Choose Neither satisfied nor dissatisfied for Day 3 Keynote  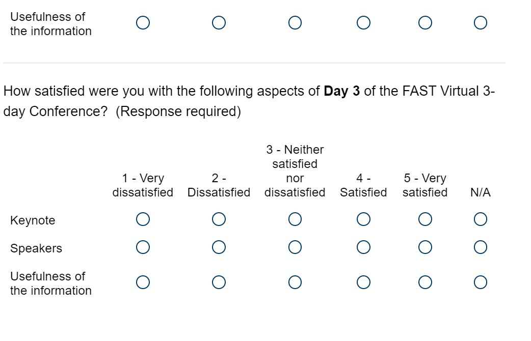coord(295,219)
